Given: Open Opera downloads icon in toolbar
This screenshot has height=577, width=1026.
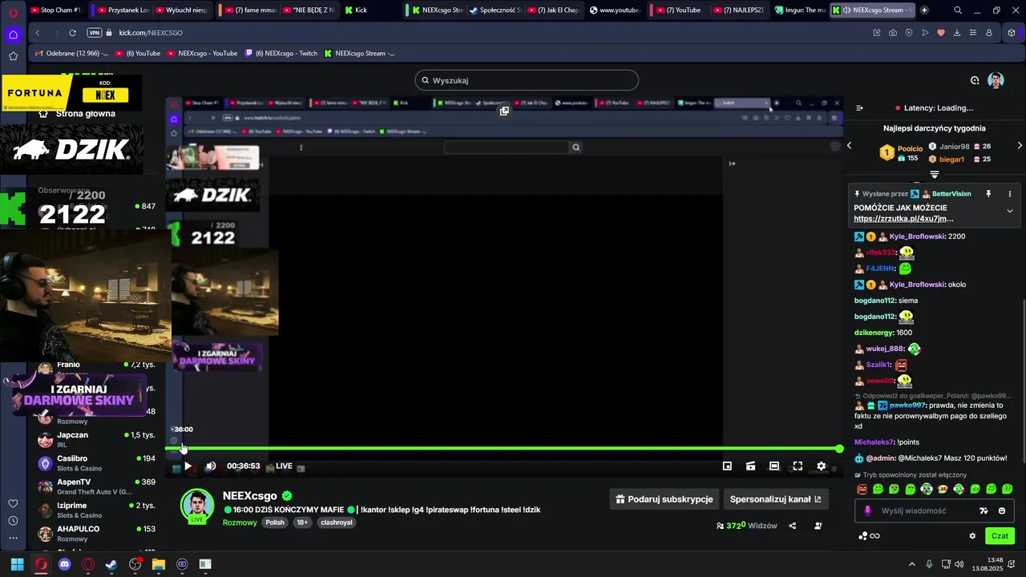Looking at the screenshot, I should 957,33.
